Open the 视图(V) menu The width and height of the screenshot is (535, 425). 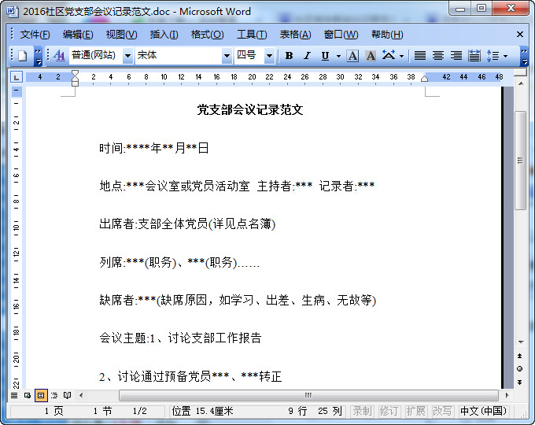pos(121,35)
